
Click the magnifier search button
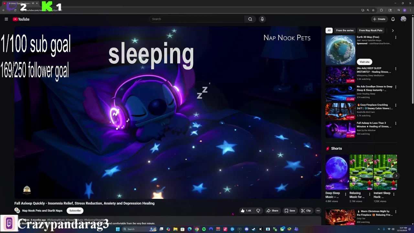[250, 19]
